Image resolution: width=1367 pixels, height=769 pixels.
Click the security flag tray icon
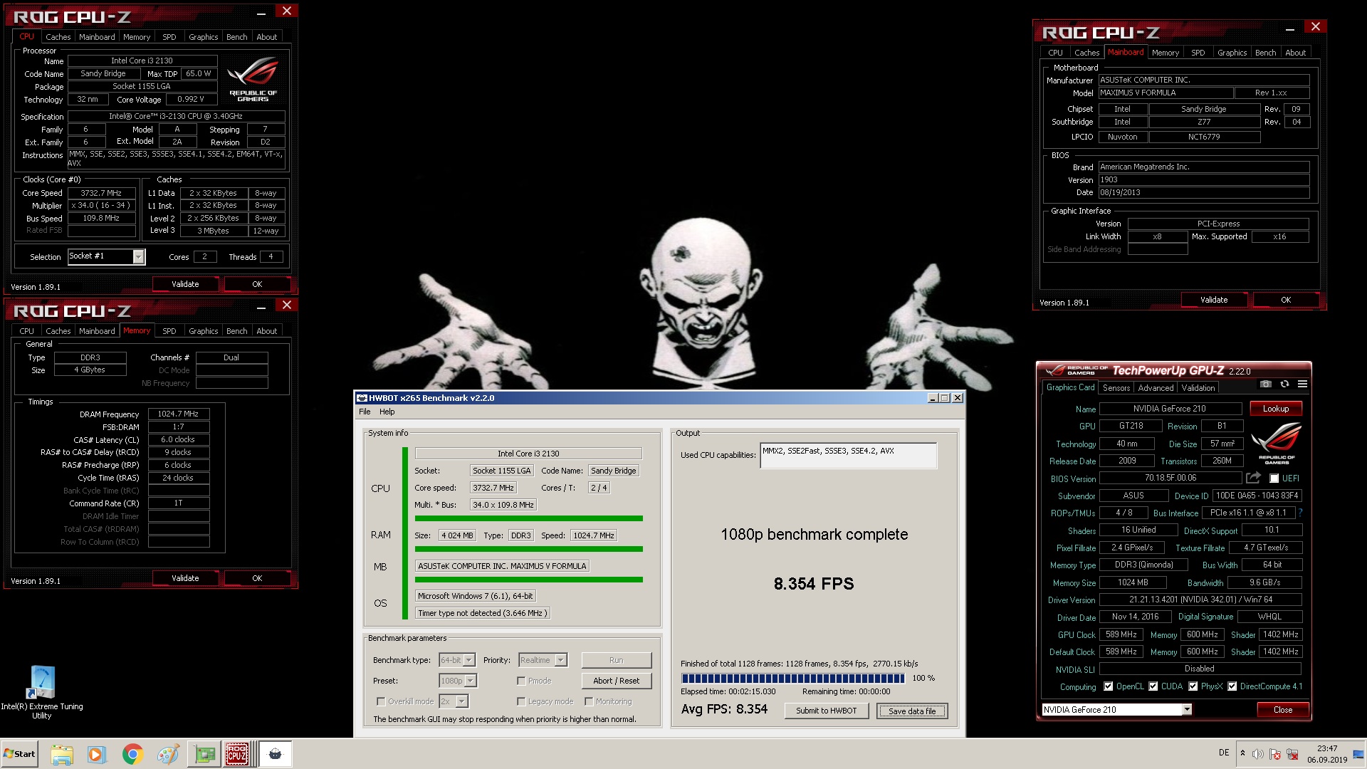coord(1275,754)
